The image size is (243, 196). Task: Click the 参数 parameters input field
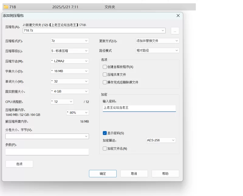47,152
